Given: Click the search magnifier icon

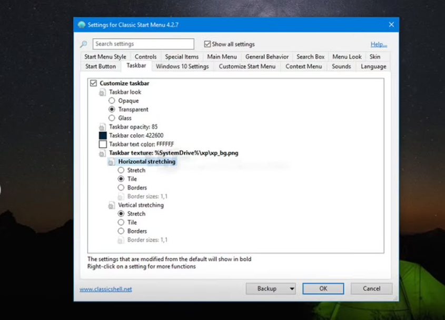Looking at the screenshot, I should (x=83, y=45).
